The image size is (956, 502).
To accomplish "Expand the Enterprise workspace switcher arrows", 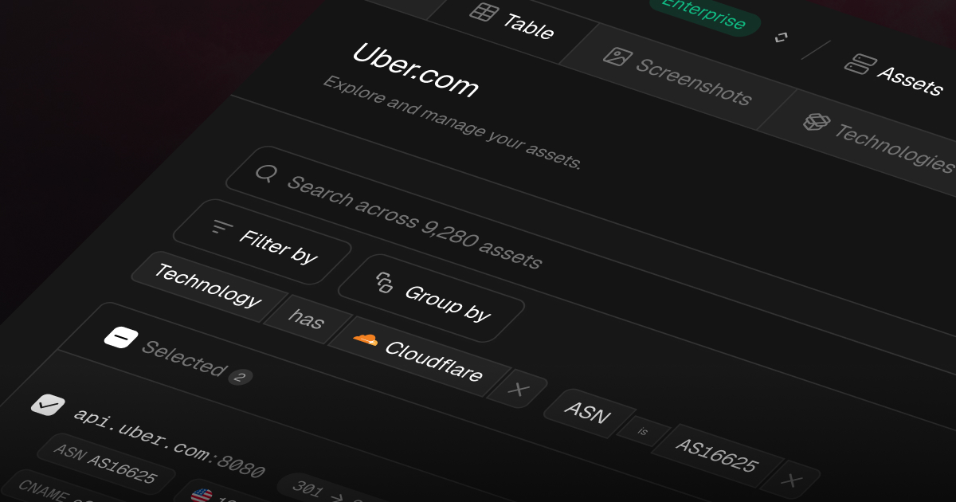I will [781, 37].
